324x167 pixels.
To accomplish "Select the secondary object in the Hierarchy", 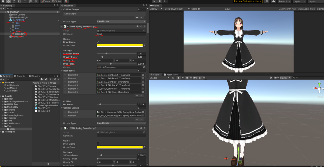I will [x=19, y=34].
